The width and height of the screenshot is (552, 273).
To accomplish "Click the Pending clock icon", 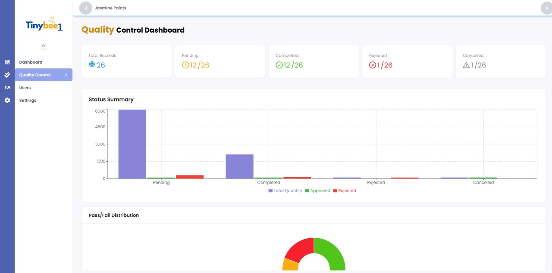I will tap(185, 65).
